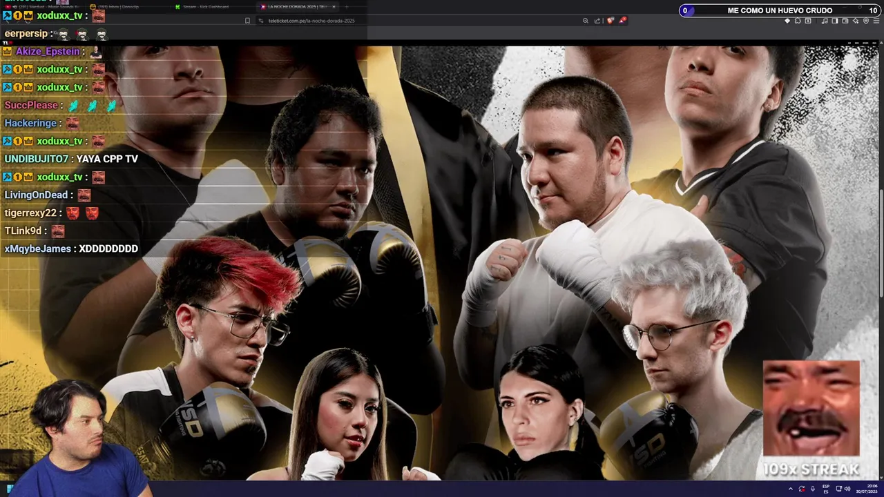Bookmark this page with the bookmark icon
The width and height of the screenshot is (884, 497).
coord(247,21)
